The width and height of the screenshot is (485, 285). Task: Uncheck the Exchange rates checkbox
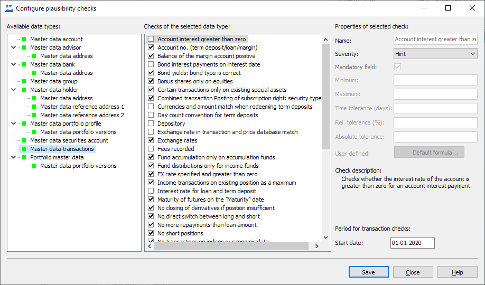(151, 140)
